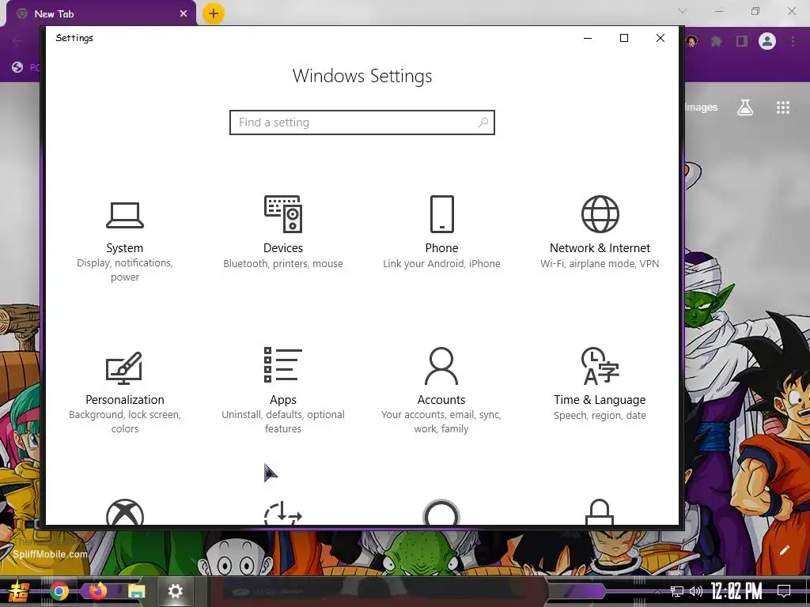The image size is (810, 607).
Task: Maximize the Settings window
Action: tap(624, 38)
